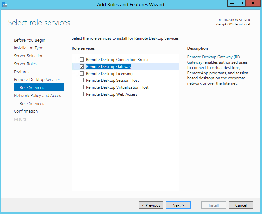Screen dimensions: 262x214
Task: Select Remote Desktop Web Access checkbox
Action: point(82,94)
